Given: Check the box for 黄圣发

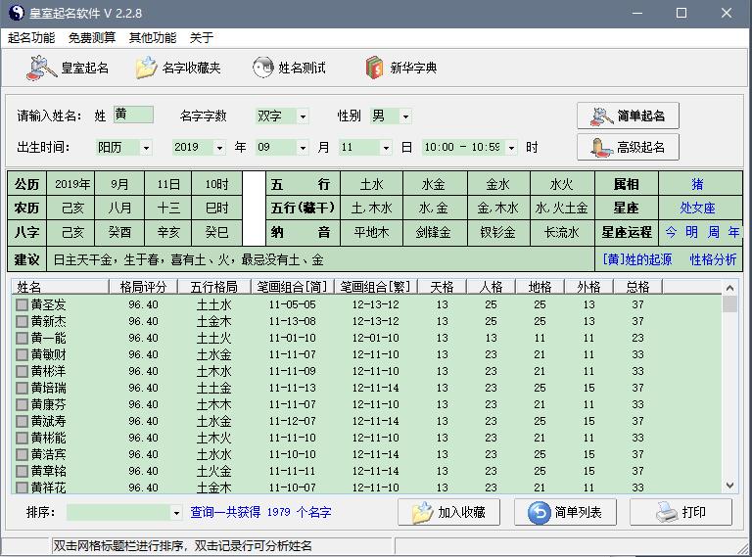Looking at the screenshot, I should point(22,305).
